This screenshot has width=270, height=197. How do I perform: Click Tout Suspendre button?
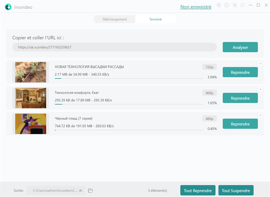click(236, 191)
